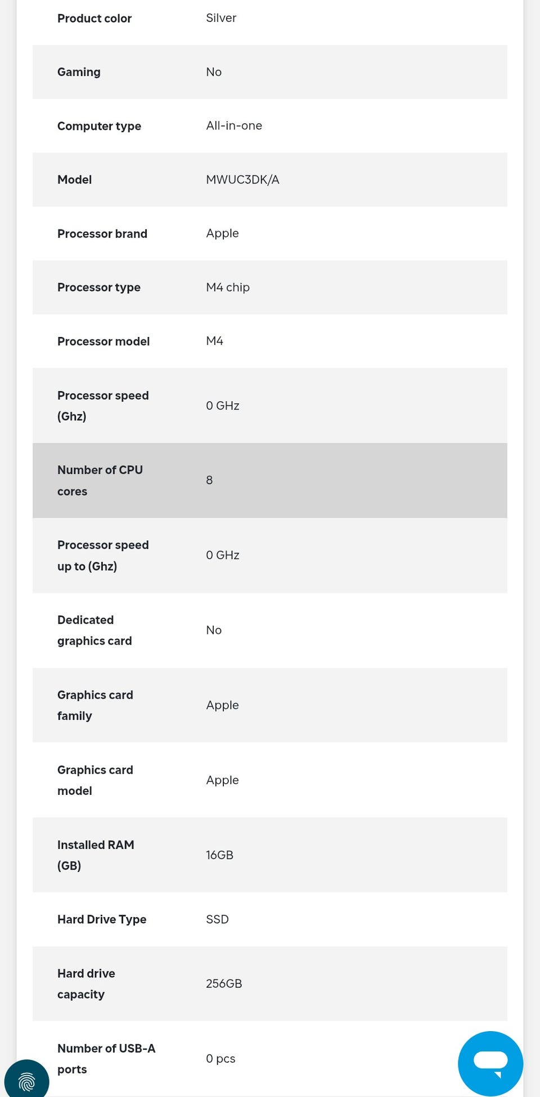Select the SSD value text
540x1097 pixels.
tap(217, 919)
